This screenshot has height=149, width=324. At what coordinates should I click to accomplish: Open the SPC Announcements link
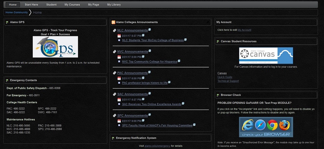point(133,115)
